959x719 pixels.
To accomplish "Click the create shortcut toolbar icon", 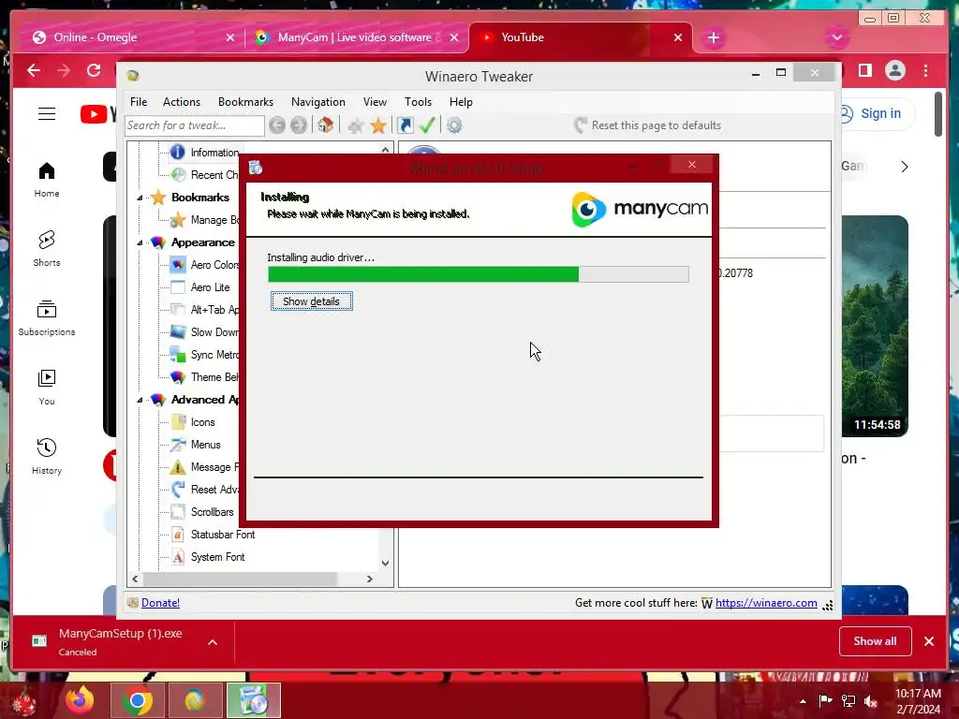I will [x=405, y=125].
